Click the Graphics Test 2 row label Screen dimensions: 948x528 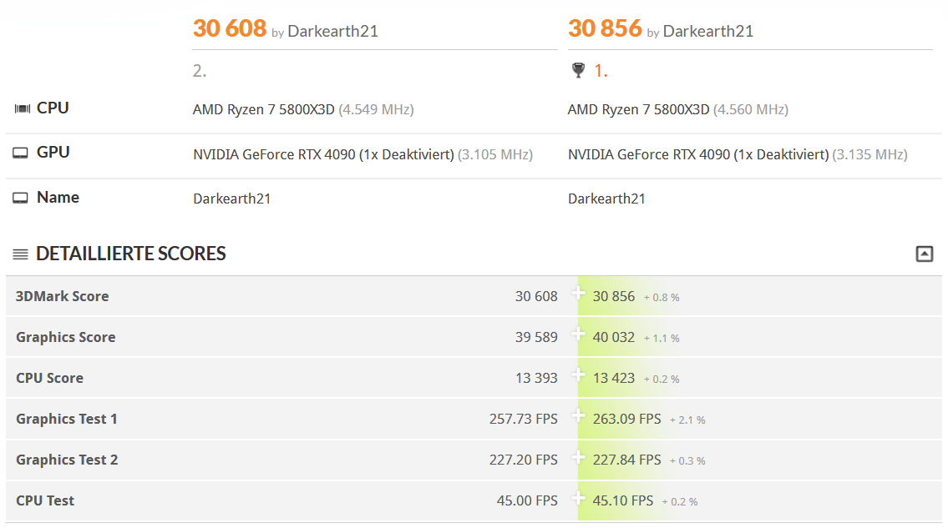pyautogui.click(x=67, y=460)
